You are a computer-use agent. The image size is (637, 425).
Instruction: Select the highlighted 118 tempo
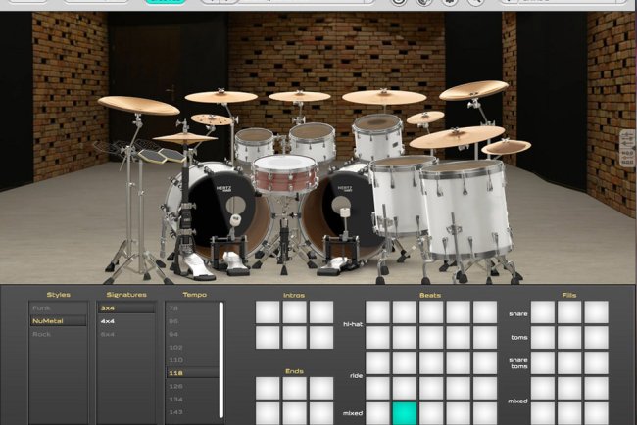click(x=192, y=373)
